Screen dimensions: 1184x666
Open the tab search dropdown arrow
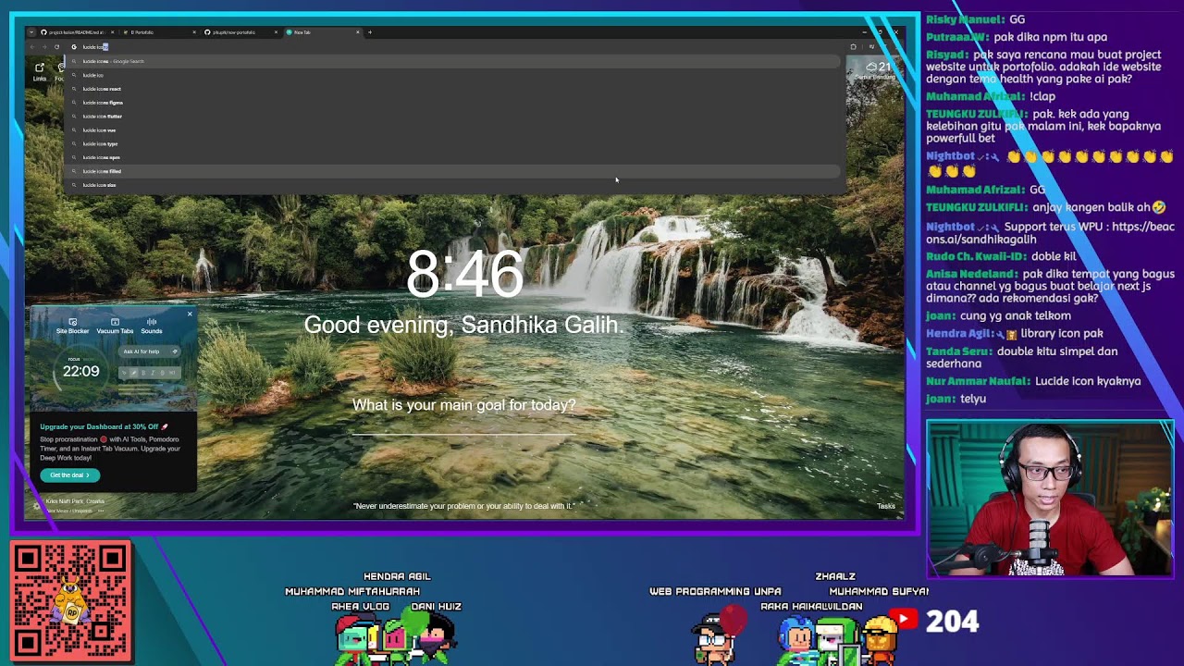click(31, 32)
